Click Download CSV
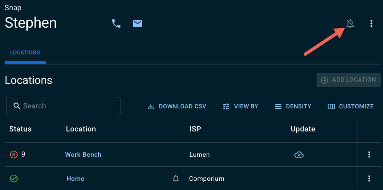 tap(177, 107)
